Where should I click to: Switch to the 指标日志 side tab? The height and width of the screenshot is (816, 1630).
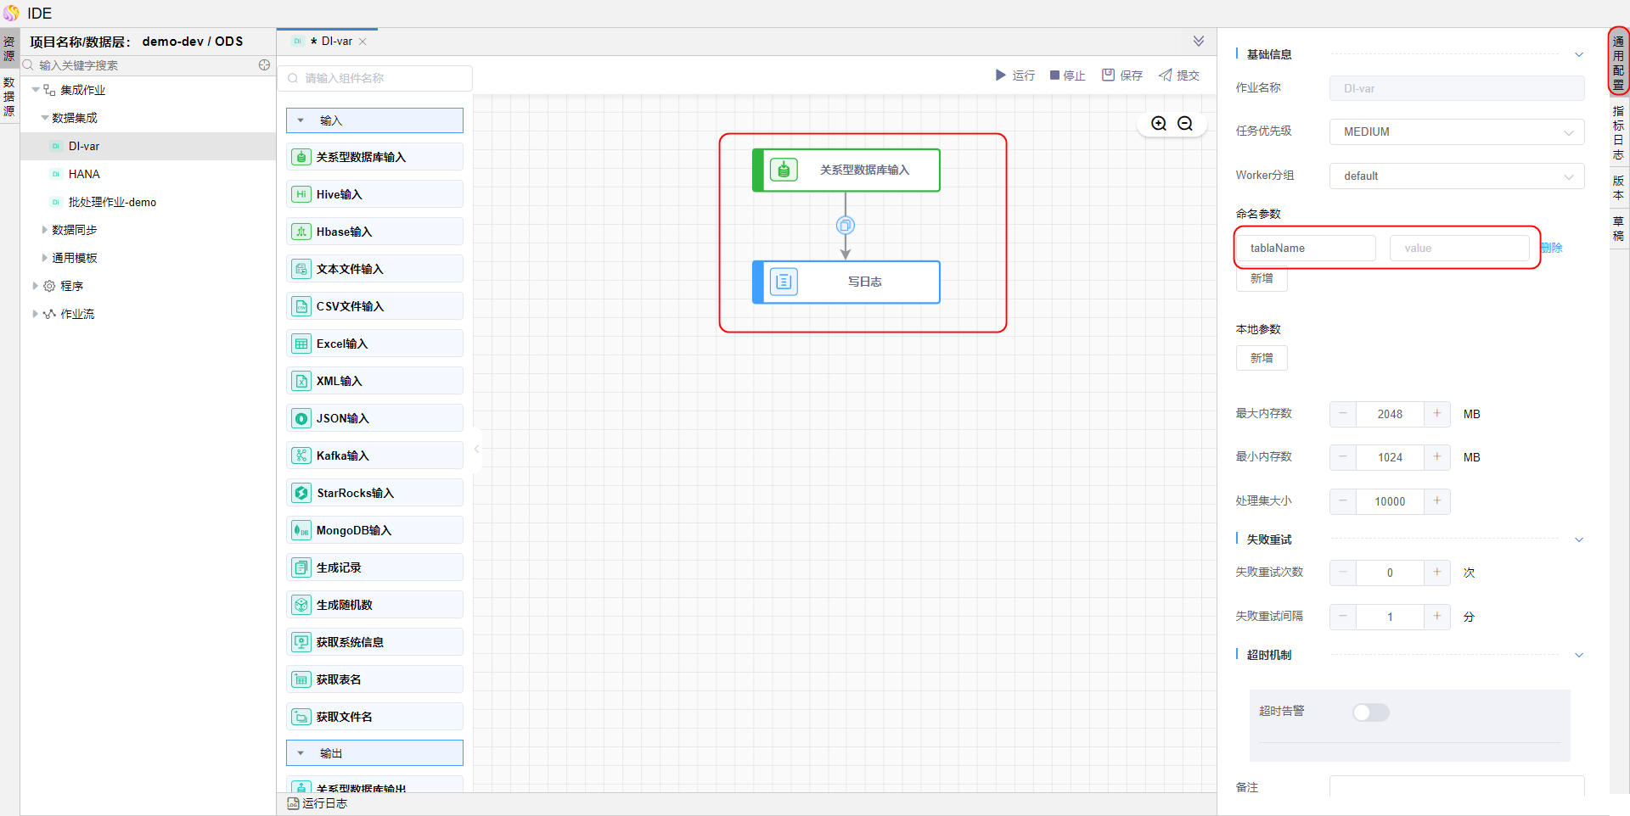pyautogui.click(x=1618, y=133)
